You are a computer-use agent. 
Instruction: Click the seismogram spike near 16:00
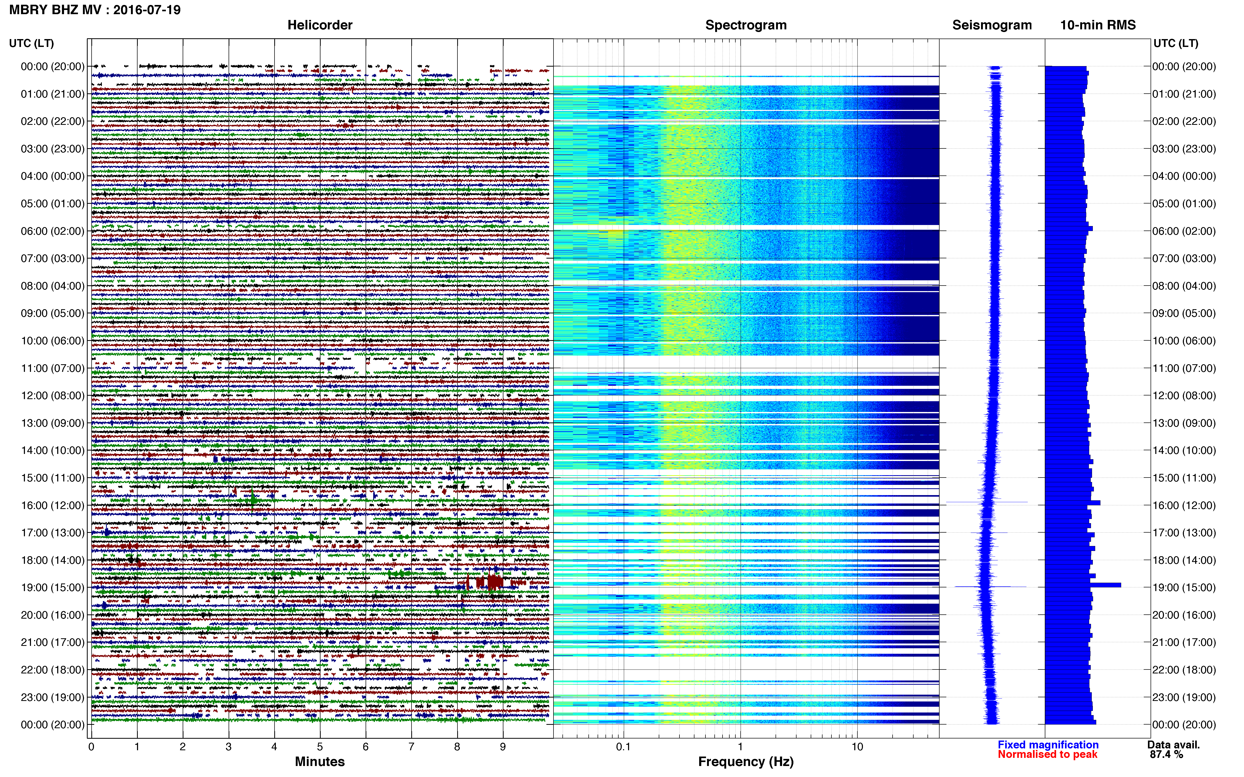coord(986,502)
